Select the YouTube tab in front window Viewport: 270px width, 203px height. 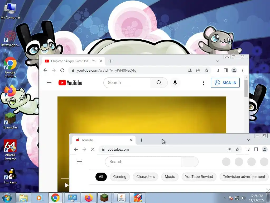[x=104, y=140]
